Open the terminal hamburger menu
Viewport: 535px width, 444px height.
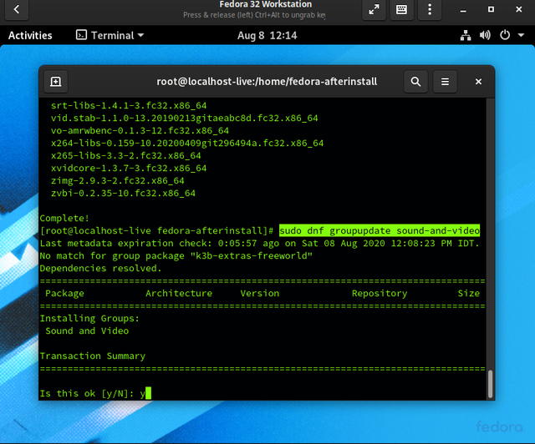(x=445, y=82)
